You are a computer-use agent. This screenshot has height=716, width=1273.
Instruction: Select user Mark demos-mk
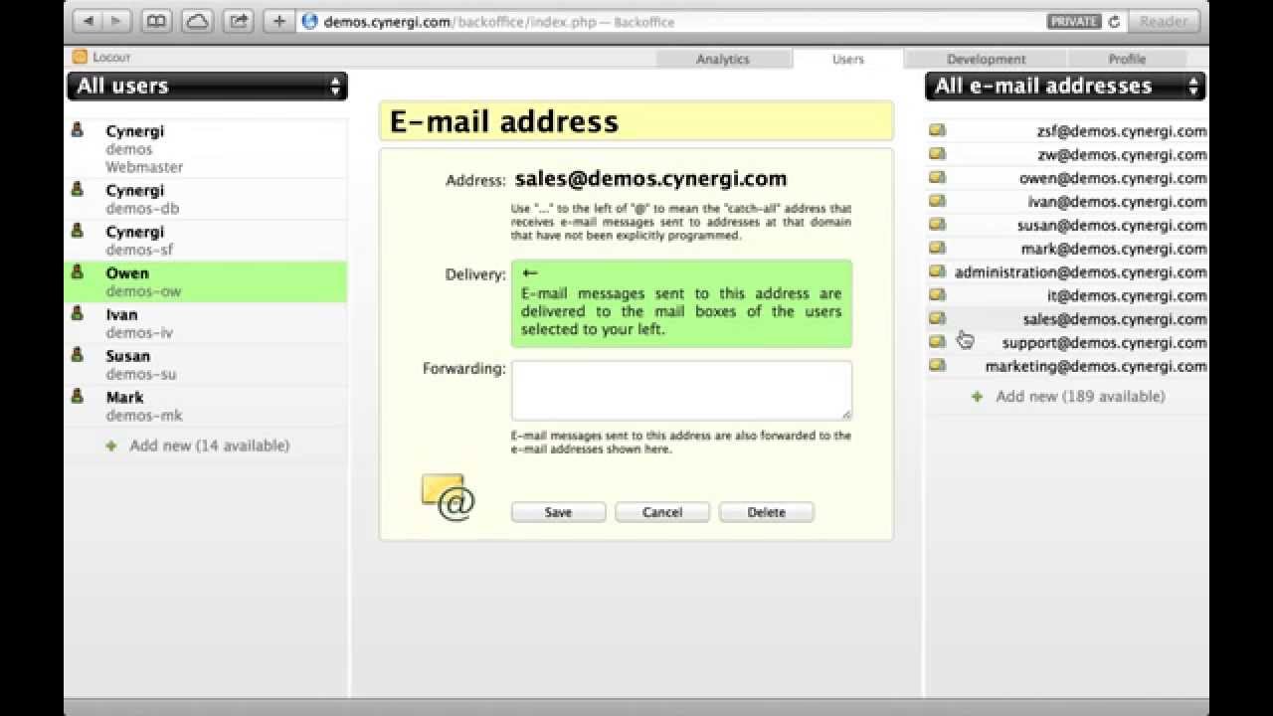tap(206, 406)
